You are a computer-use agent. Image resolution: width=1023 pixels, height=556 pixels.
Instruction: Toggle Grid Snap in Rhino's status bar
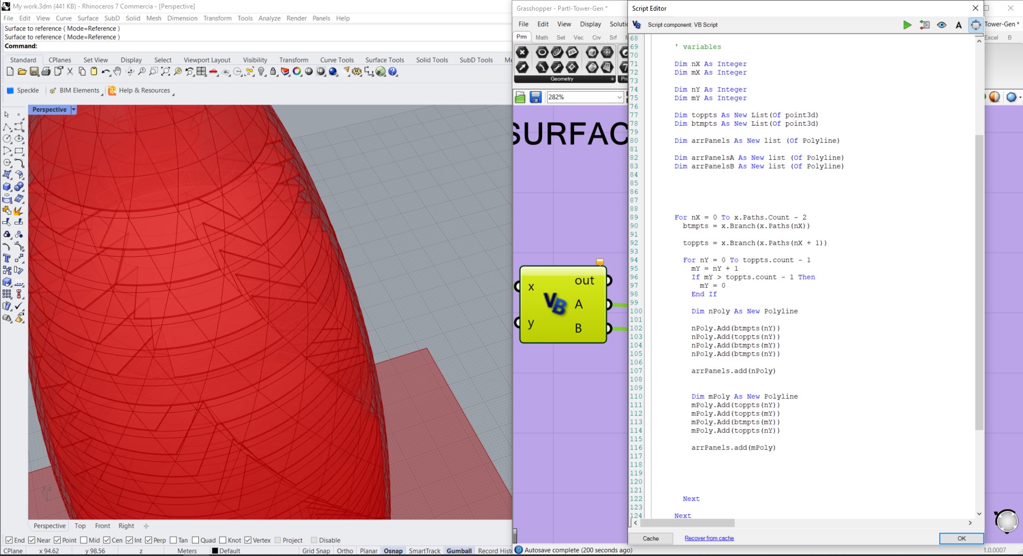click(x=316, y=551)
